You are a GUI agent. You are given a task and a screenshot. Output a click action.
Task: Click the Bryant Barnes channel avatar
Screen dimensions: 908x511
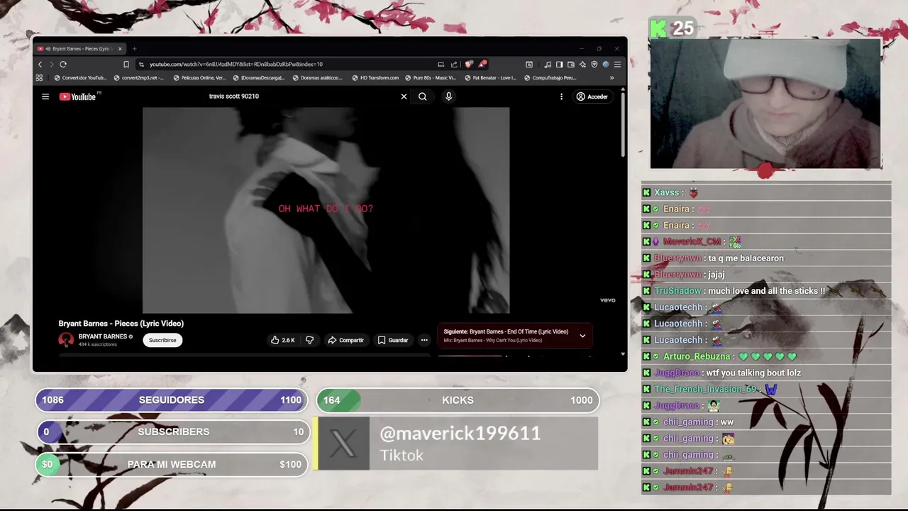click(66, 340)
